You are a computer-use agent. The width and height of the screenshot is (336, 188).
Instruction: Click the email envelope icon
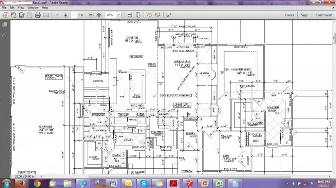(x=46, y=15)
